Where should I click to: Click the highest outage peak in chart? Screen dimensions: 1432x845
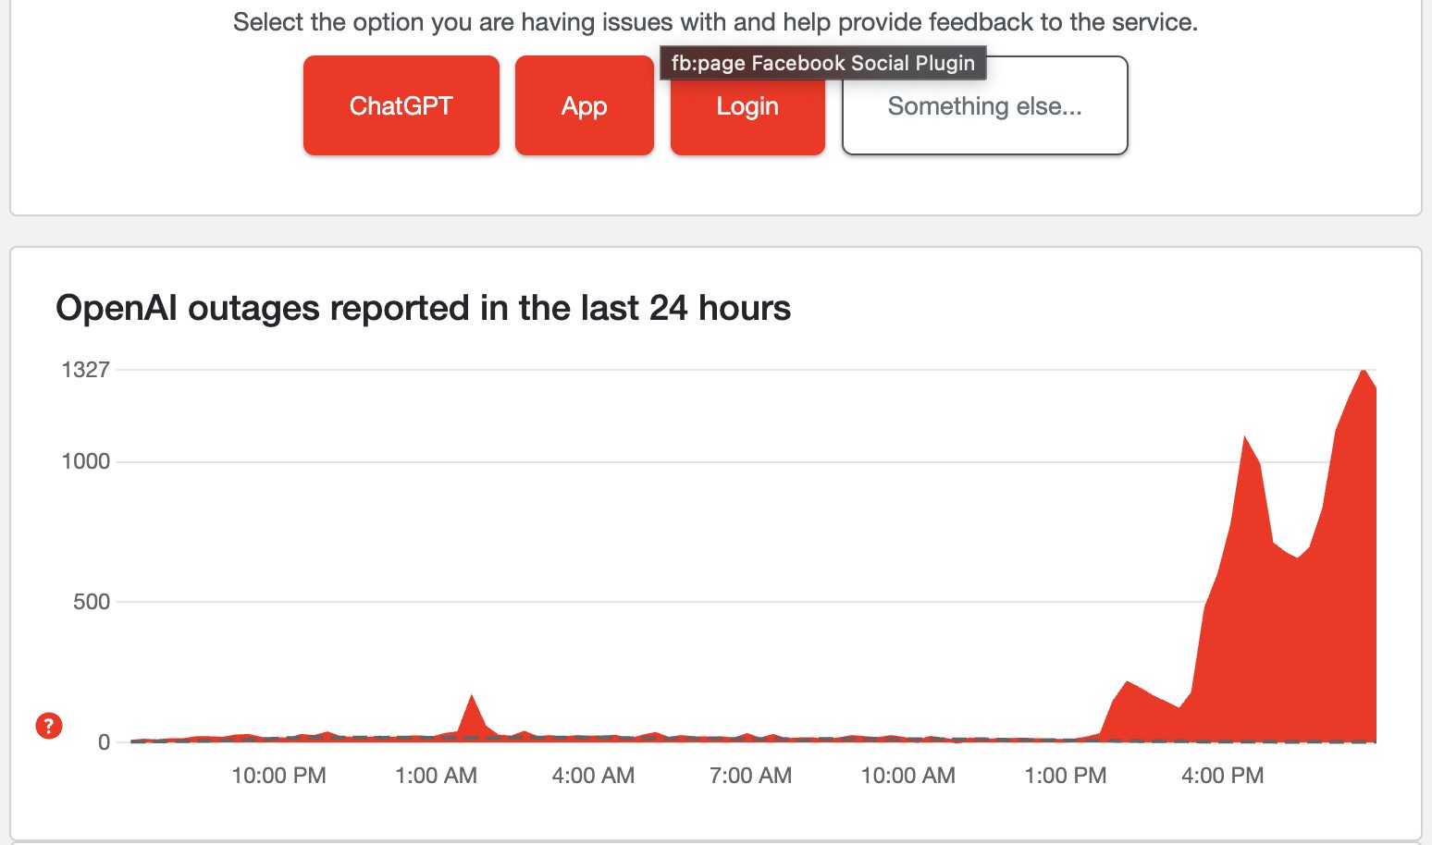pyautogui.click(x=1363, y=372)
